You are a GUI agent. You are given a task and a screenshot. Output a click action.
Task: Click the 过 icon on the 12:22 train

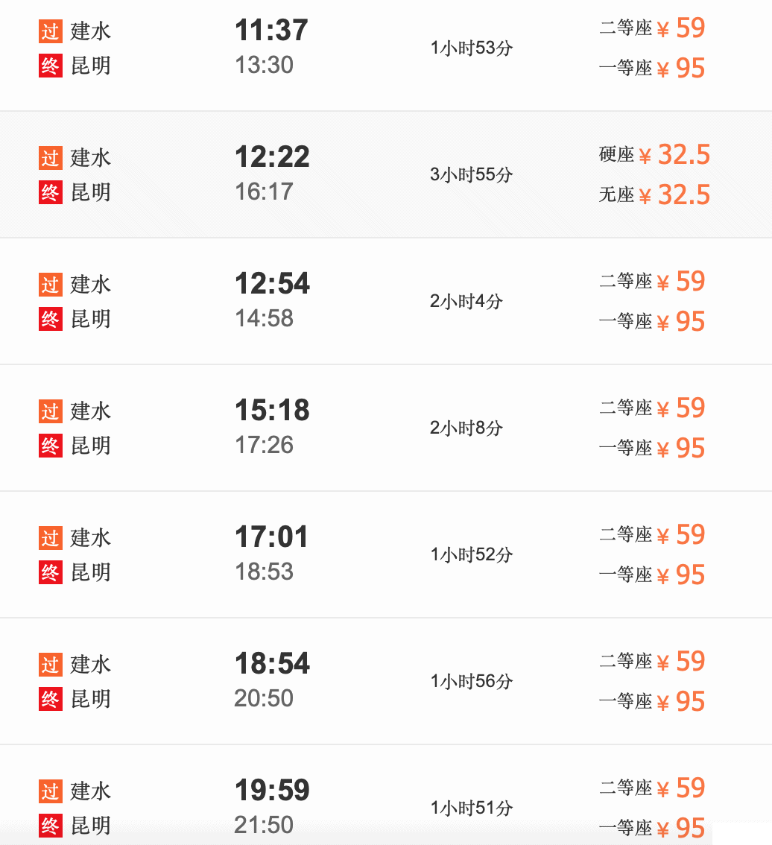[50, 158]
